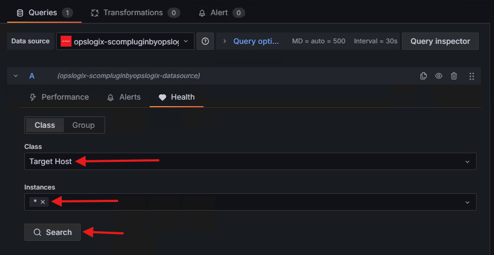494x255 pixels.
Task: Toggle query A visibility eye icon
Action: click(x=439, y=76)
